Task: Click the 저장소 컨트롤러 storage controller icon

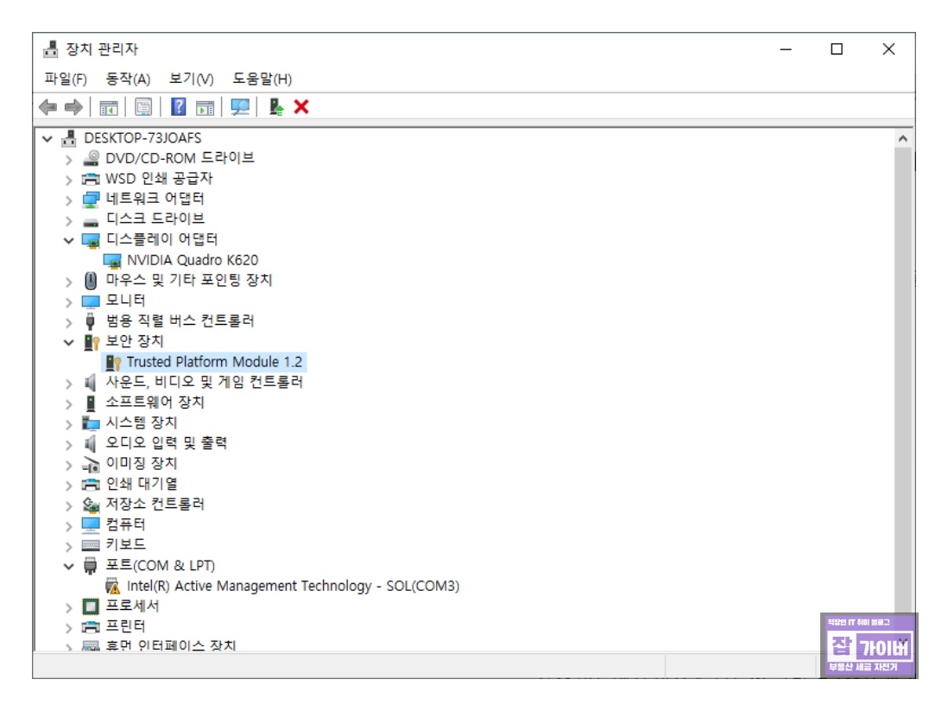Action: coord(91,505)
